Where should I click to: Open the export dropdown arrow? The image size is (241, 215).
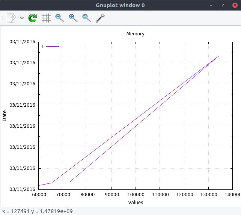coord(22,18)
